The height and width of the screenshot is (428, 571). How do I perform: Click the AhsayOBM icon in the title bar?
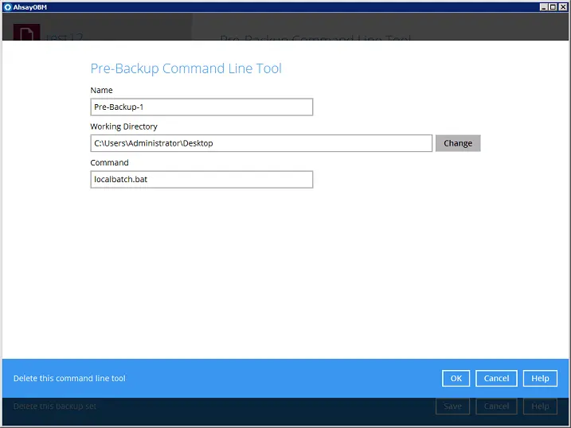click(x=7, y=6)
